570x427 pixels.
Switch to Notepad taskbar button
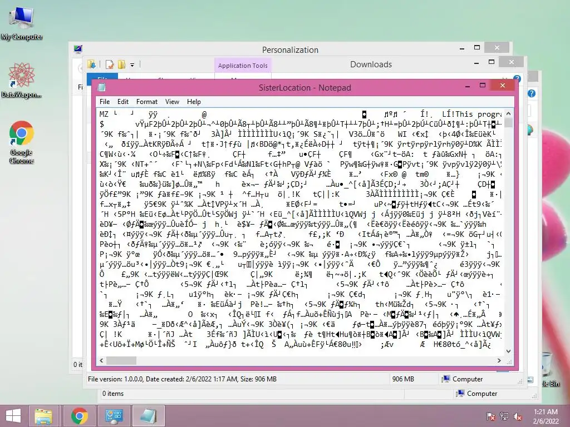point(148,416)
